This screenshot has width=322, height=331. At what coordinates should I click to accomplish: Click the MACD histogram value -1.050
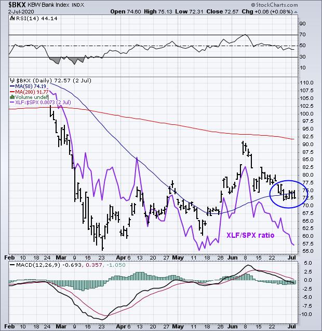click(x=116, y=265)
